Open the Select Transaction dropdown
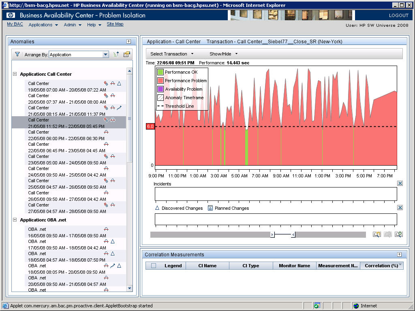This screenshot has width=415, height=311. (172, 54)
